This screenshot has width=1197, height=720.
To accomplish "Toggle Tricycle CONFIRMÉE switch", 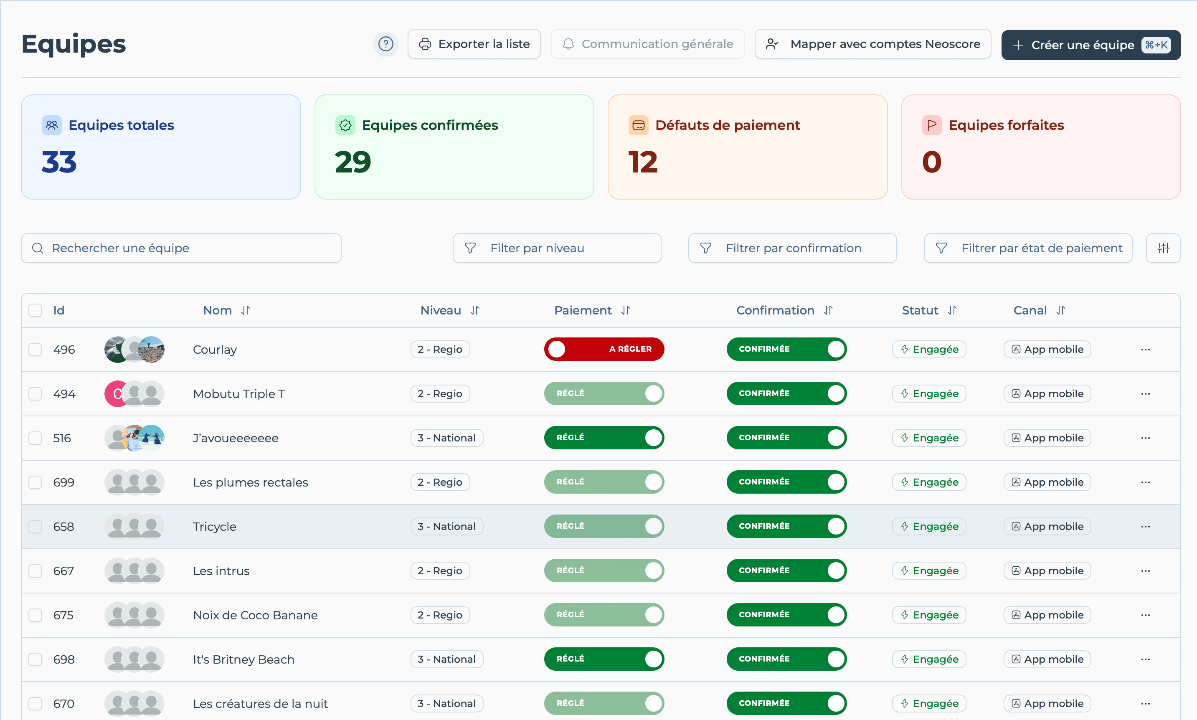I will point(786,526).
